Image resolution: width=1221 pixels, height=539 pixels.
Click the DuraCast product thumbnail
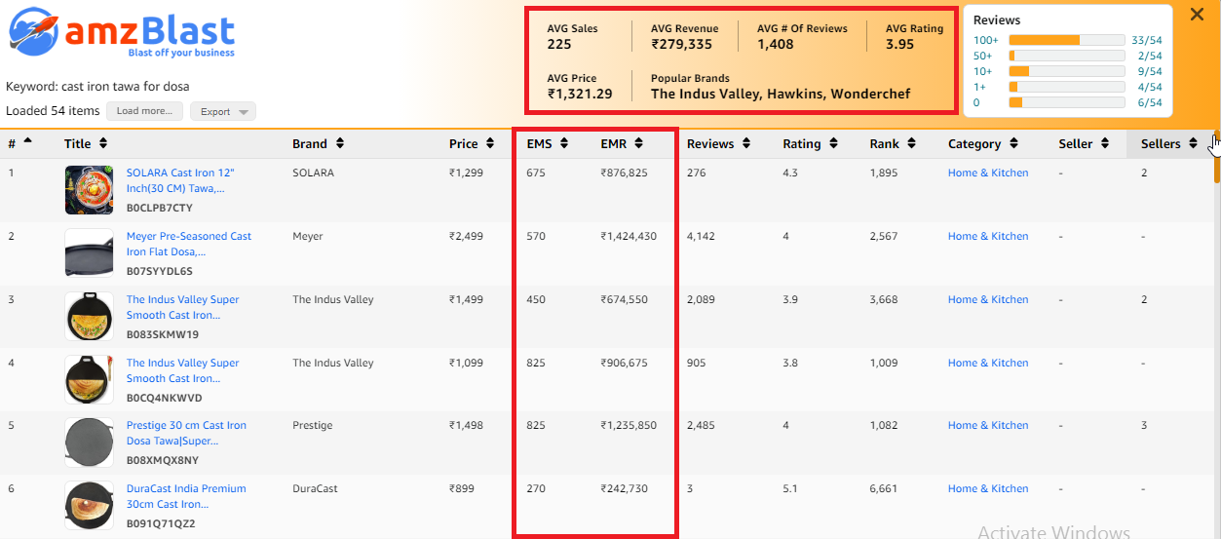click(89, 506)
